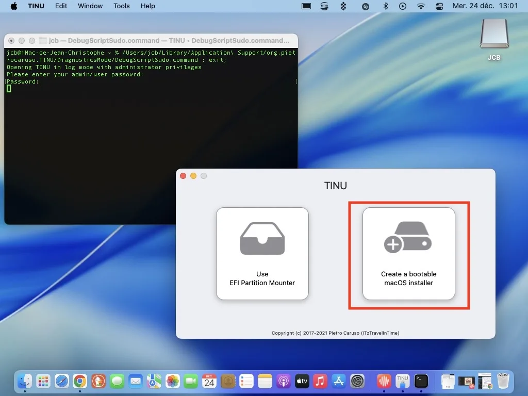The width and height of the screenshot is (528, 396).
Task: Open Notes from the Dock
Action: pos(265,381)
